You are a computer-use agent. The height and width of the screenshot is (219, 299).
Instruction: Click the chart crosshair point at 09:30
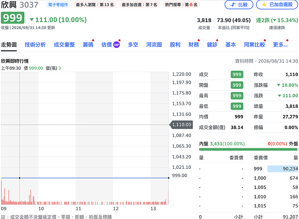point(19,178)
